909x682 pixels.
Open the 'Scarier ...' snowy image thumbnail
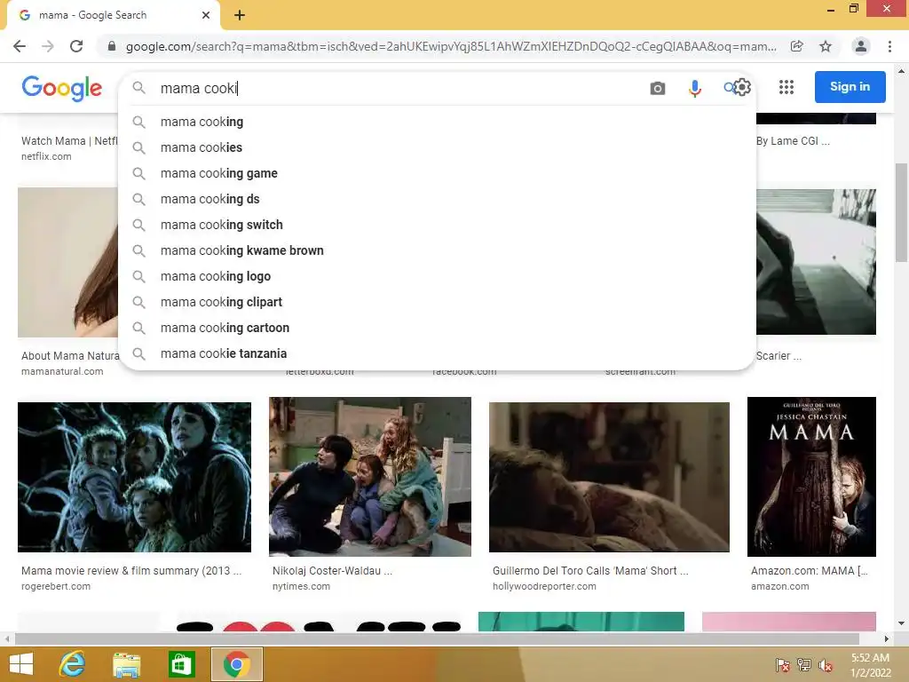pyautogui.click(x=817, y=262)
